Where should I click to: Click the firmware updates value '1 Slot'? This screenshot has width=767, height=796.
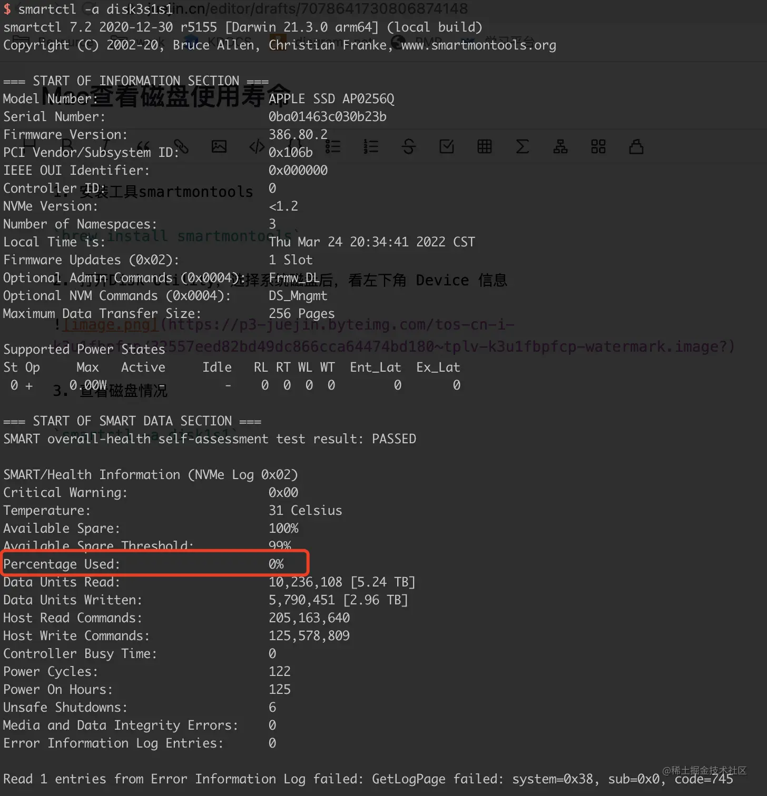tap(291, 260)
